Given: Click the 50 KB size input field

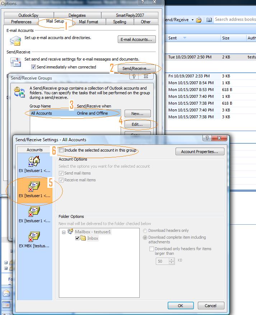Looking at the screenshot, I should 162,261.
